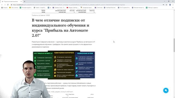Open the Мои клиенты bookmark
Image resolution: width=175 pixels, height=98 pixels.
tap(14, 8)
